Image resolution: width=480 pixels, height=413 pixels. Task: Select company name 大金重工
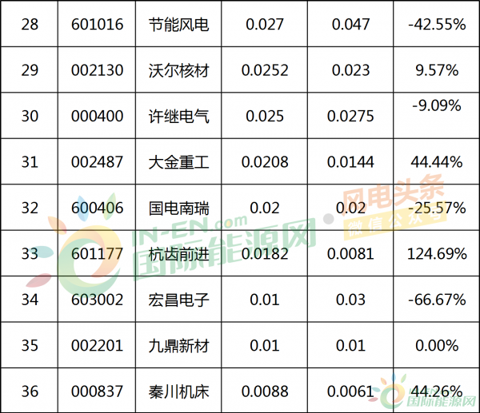point(178,162)
